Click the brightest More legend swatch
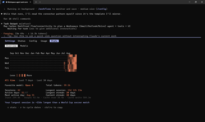Viewport: 205px width, 122px height. coord(25,75)
